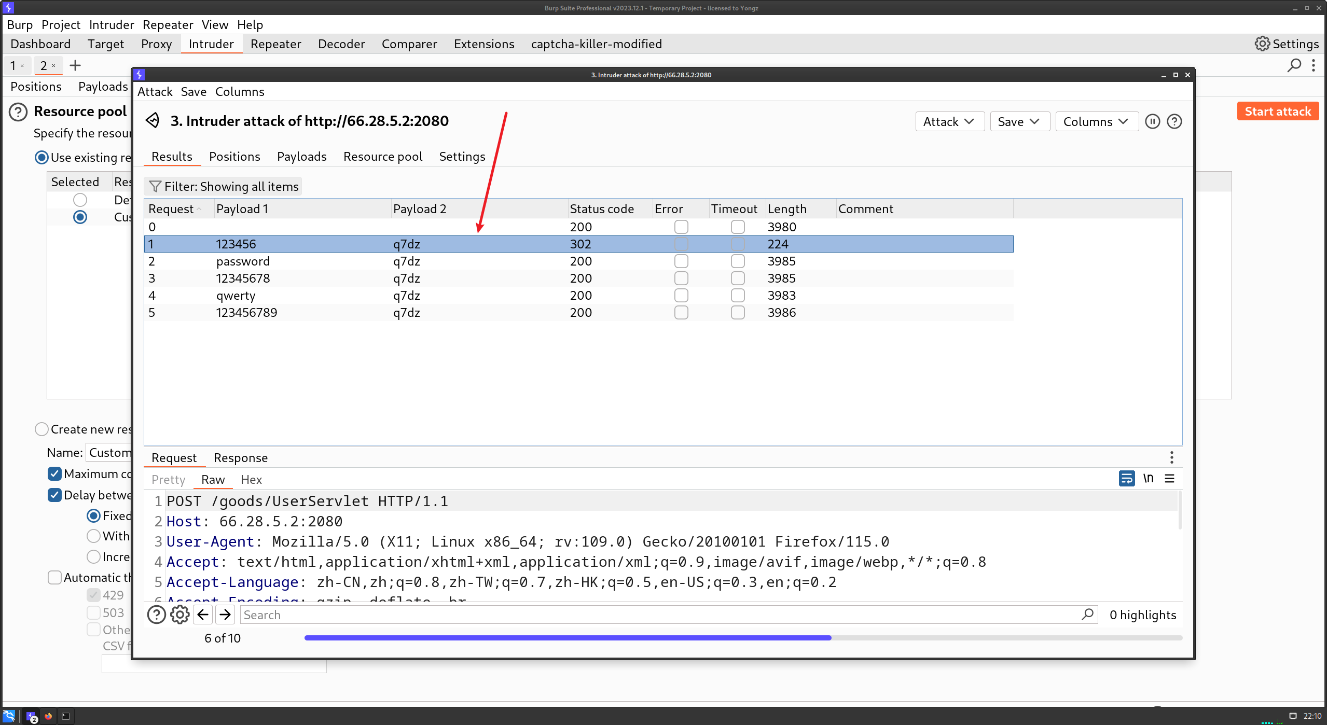Image resolution: width=1327 pixels, height=725 pixels.
Task: Open the Settings tab in the attack window
Action: pos(462,156)
